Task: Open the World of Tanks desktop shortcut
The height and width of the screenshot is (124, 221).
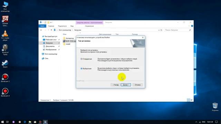Action: [x=5, y=50]
